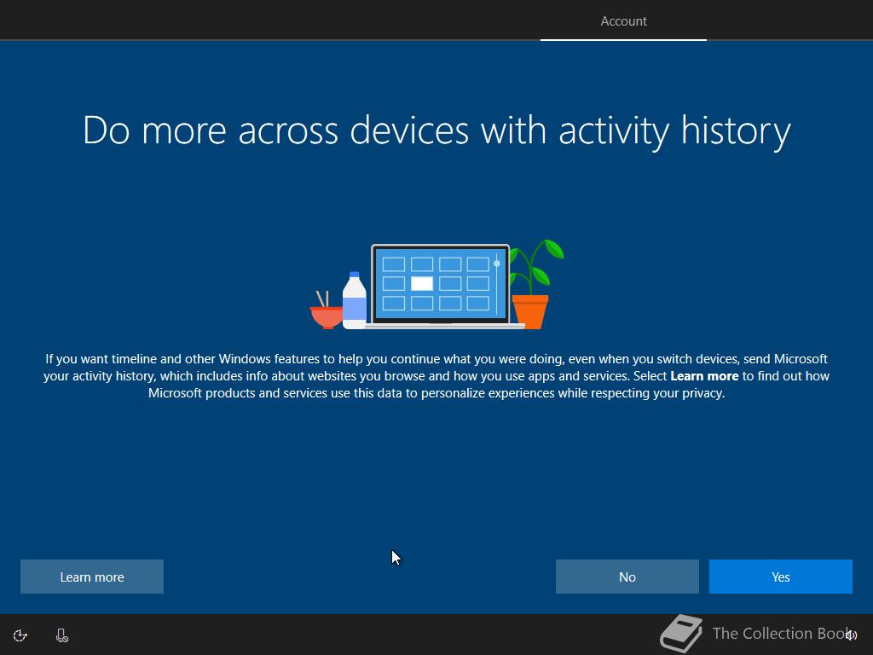Decline activity history with No
The image size is (873, 655).
pos(627,577)
